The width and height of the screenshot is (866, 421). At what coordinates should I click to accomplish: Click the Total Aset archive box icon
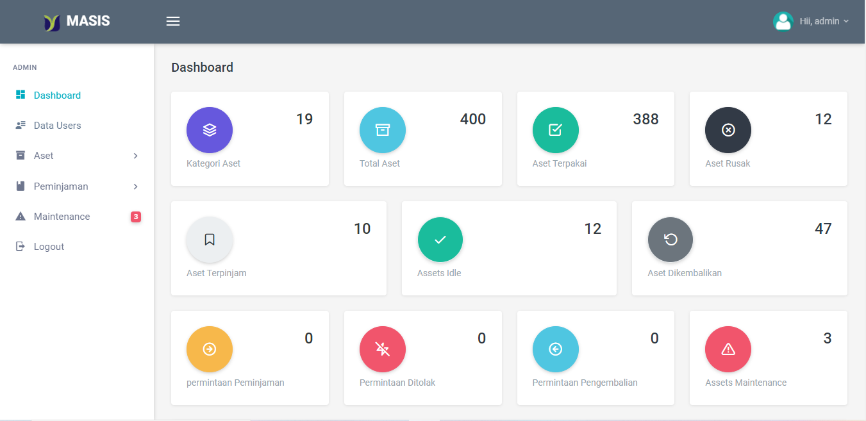pos(383,130)
